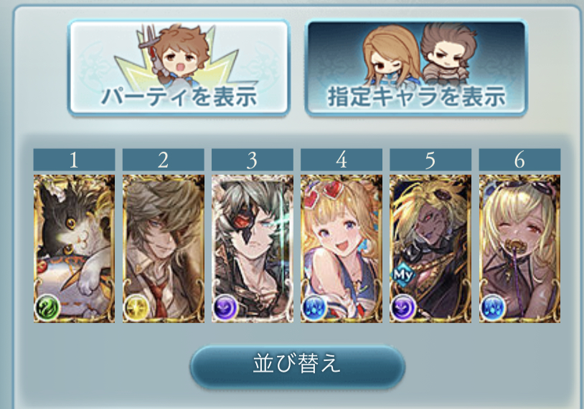Select the 指定キャラを表示 button

(415, 67)
